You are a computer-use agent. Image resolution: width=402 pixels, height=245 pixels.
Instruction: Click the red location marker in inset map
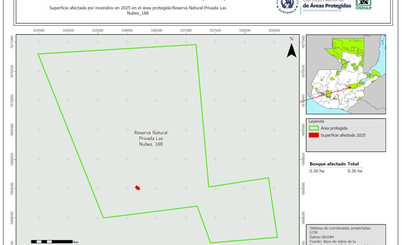(x=350, y=87)
